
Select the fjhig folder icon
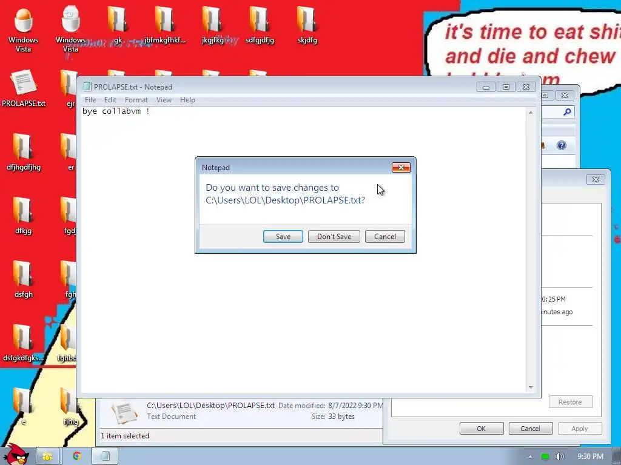click(70, 406)
